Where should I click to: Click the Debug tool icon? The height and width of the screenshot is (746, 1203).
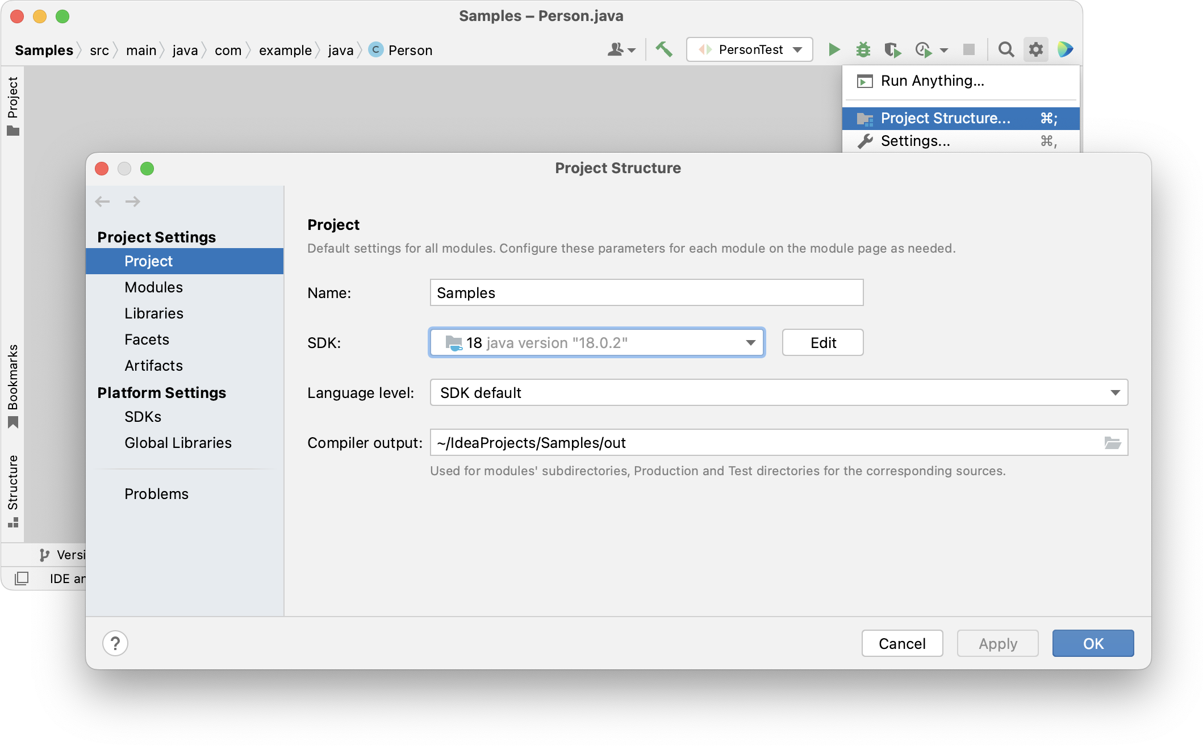pos(863,50)
